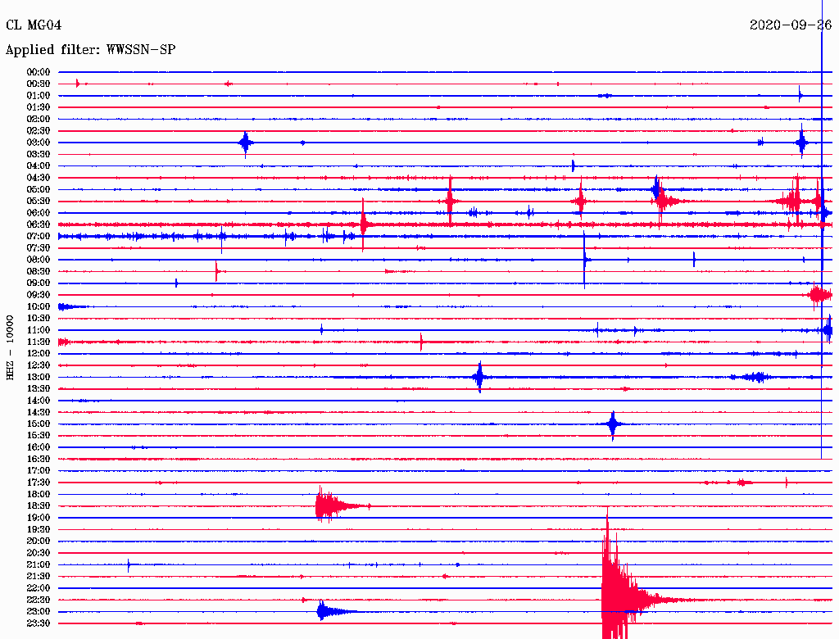The image size is (839, 639).
Task: Select the 21:00 time label
Action: pyautogui.click(x=39, y=565)
